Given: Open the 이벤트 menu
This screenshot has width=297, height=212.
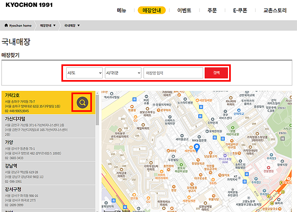Looking at the screenshot, I should [184, 10].
